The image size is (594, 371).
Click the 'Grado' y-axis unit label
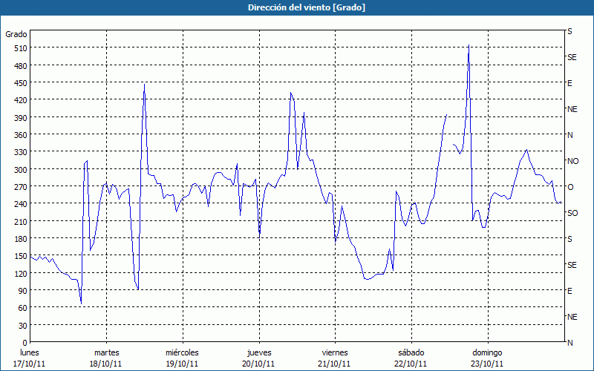(16, 34)
